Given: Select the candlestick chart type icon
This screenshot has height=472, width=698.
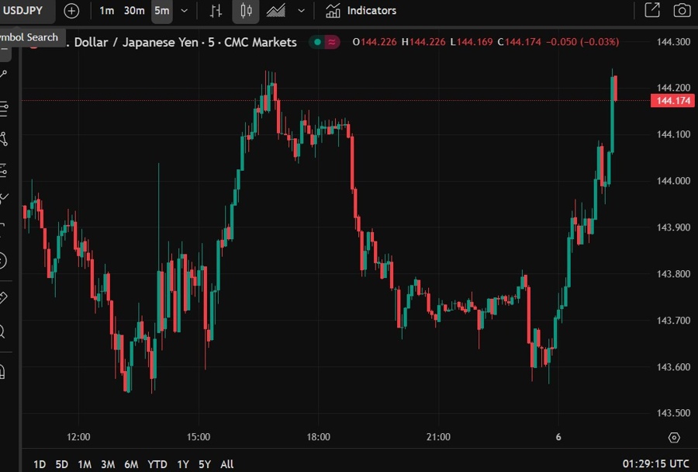Looking at the screenshot, I should [x=246, y=11].
